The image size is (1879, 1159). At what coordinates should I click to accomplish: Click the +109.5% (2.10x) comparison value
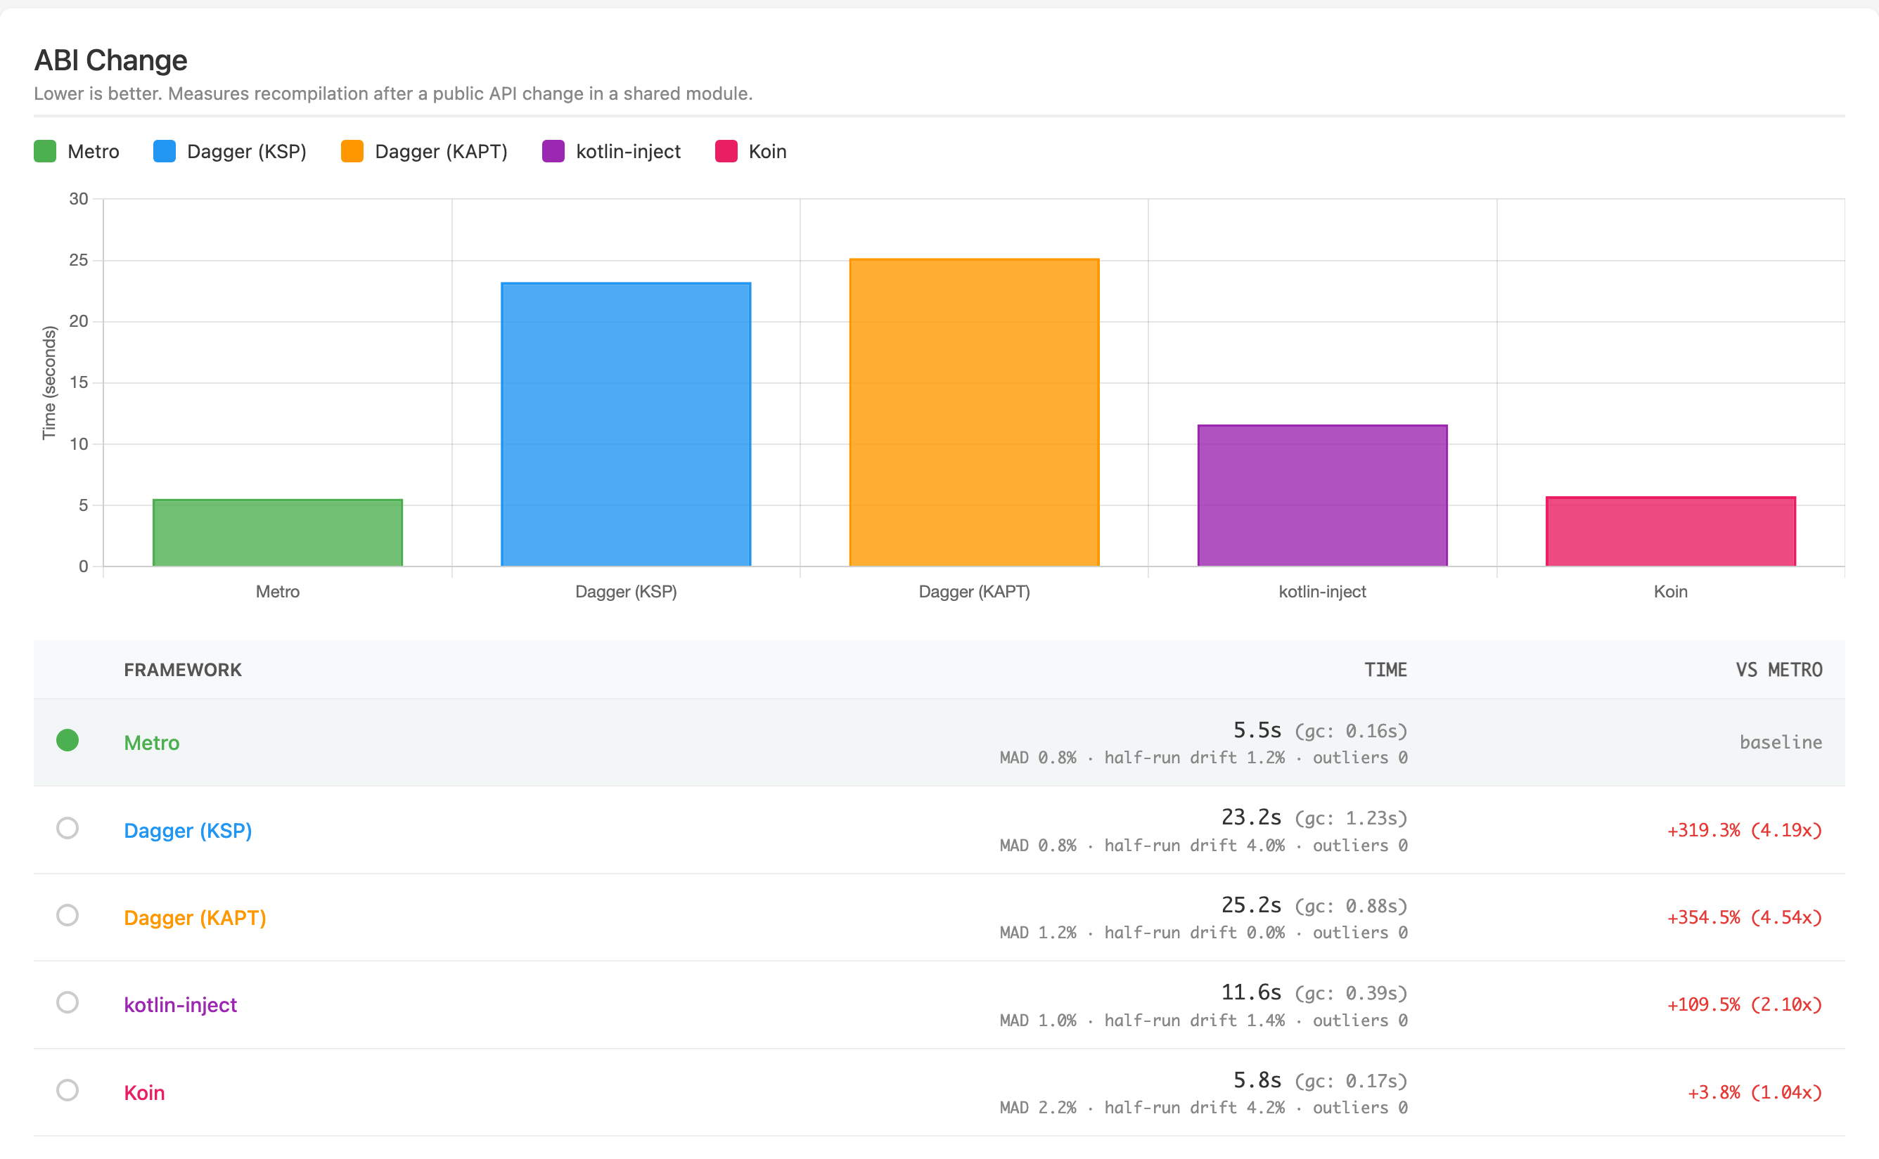pos(1744,1004)
